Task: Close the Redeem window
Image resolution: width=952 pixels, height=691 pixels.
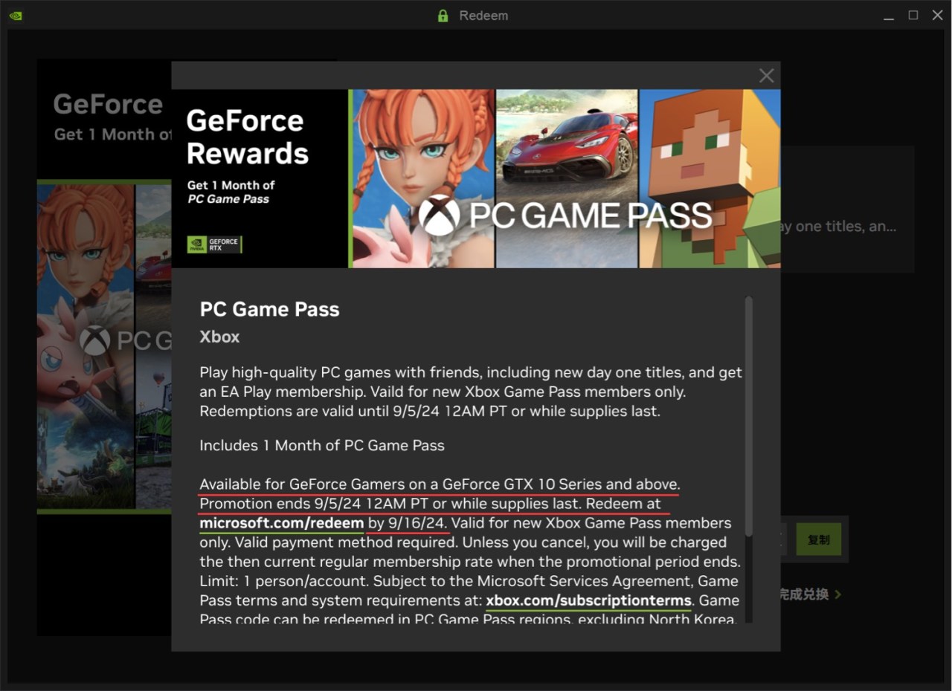Action: point(937,15)
